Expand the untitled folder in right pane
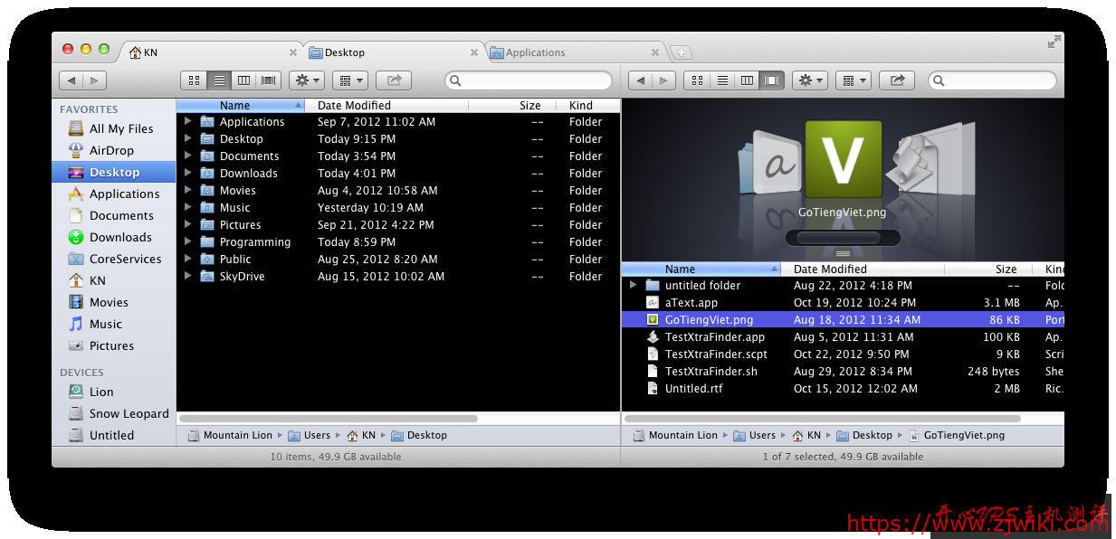1116x539 pixels. [x=633, y=285]
